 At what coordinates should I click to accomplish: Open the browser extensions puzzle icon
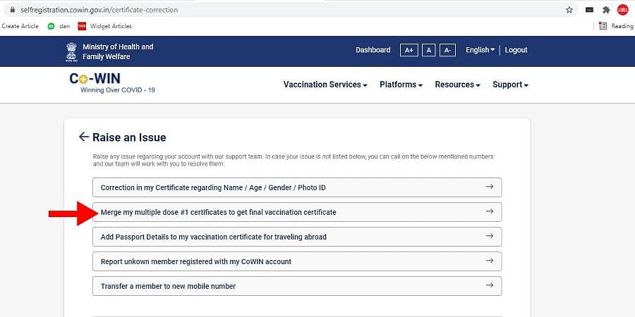pyautogui.click(x=606, y=10)
